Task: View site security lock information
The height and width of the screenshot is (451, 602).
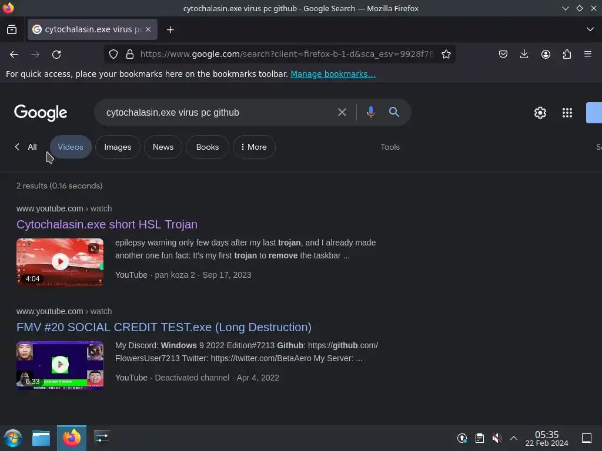Action: pyautogui.click(x=130, y=54)
